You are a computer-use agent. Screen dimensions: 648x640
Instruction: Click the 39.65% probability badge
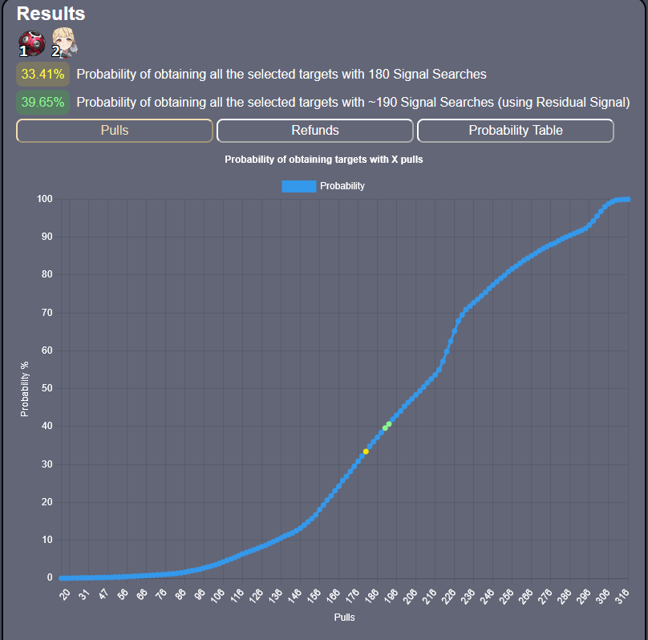[43, 102]
